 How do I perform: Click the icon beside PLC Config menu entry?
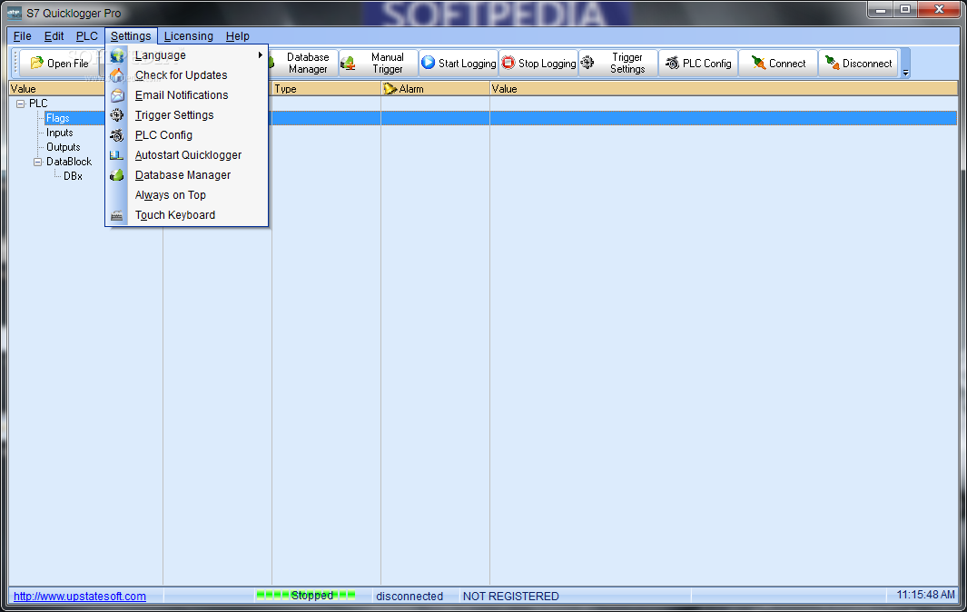coord(117,135)
